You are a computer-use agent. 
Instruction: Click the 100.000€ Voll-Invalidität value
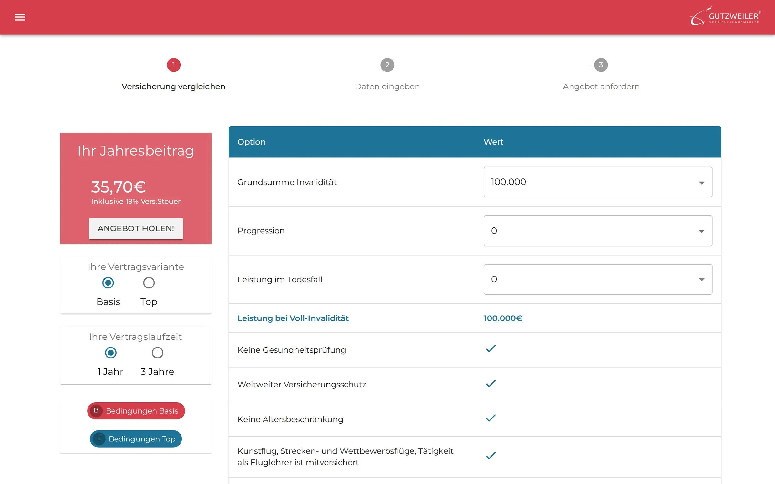click(x=502, y=318)
